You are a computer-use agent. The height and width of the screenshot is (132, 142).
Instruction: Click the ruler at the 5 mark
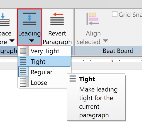(112, 61)
